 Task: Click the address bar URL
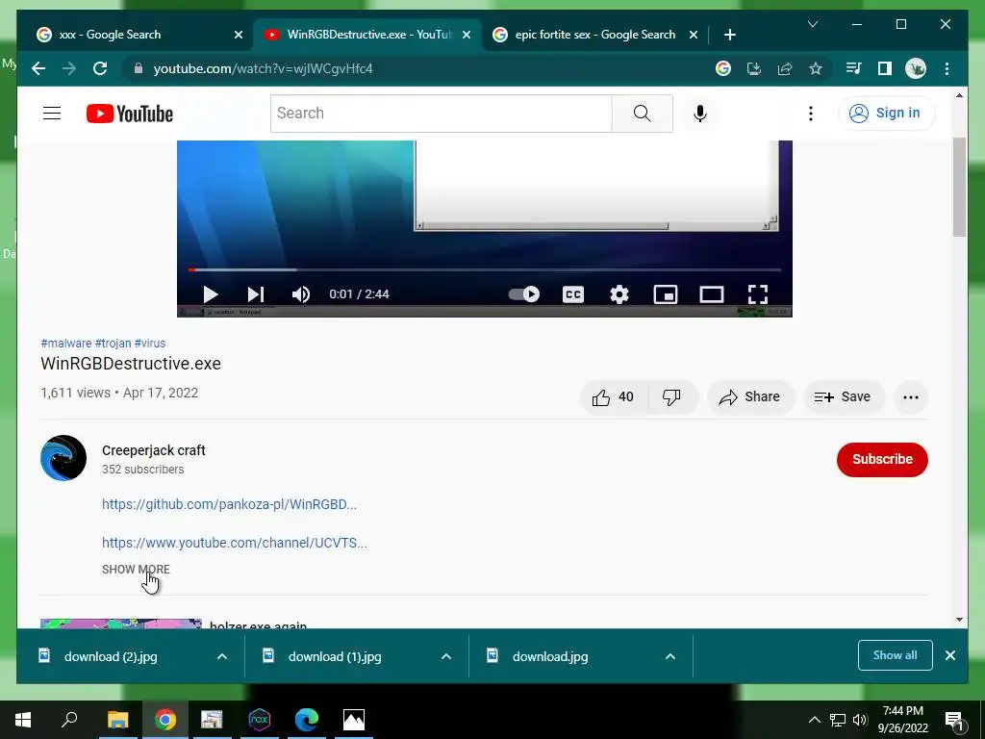coord(263,68)
